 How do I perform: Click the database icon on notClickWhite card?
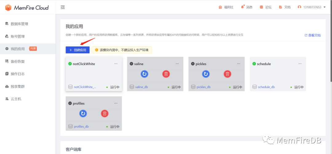(x=70, y=87)
